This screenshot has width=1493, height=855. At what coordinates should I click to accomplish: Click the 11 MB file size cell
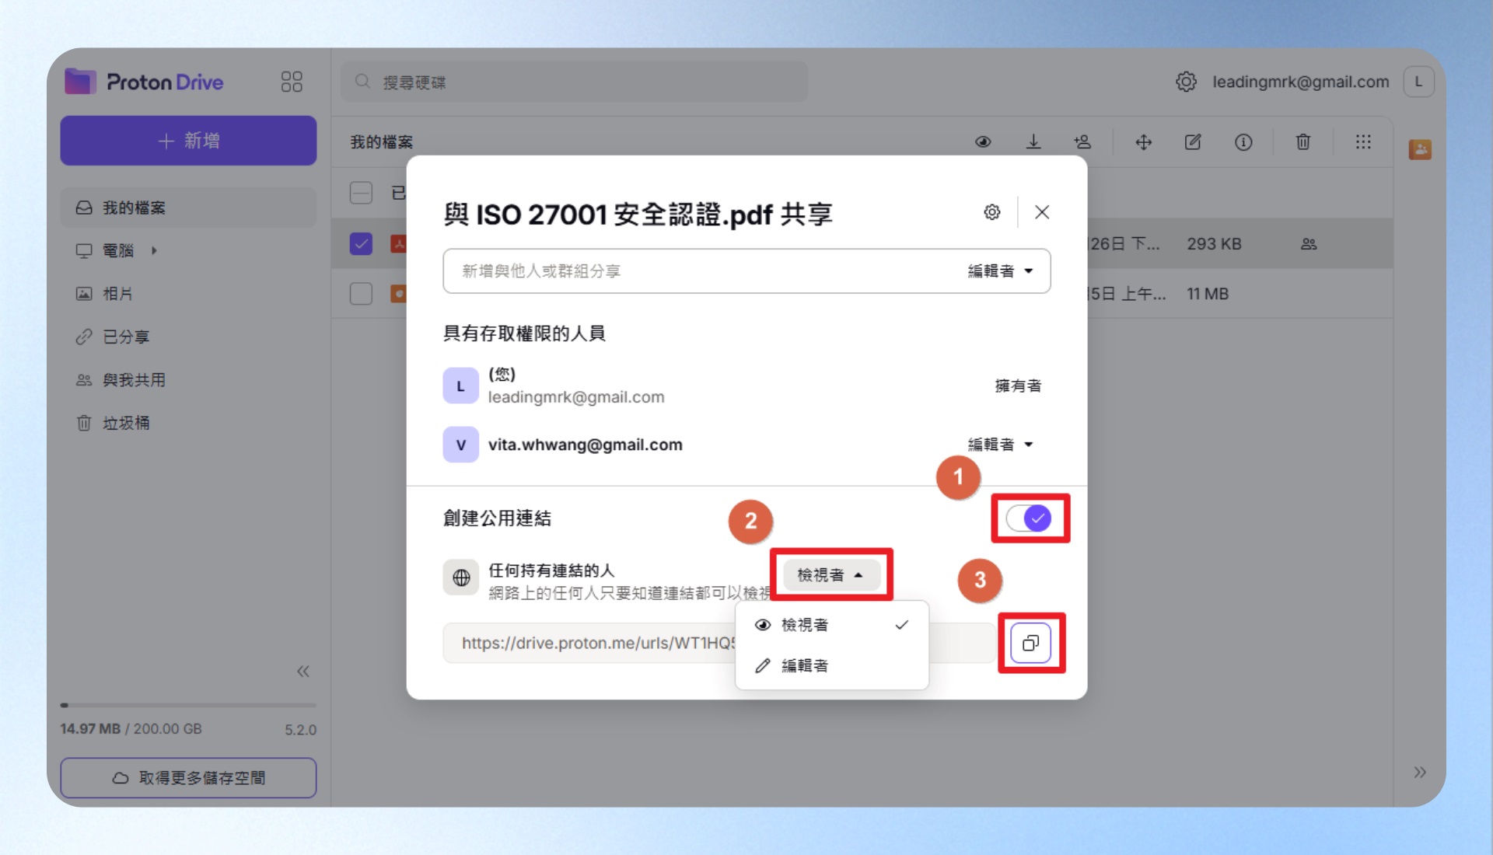(x=1208, y=294)
